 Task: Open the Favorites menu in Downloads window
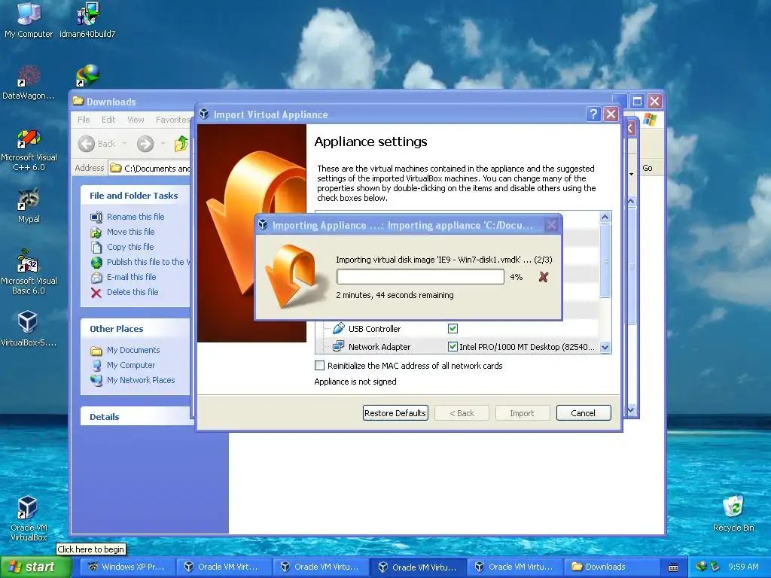coord(172,120)
